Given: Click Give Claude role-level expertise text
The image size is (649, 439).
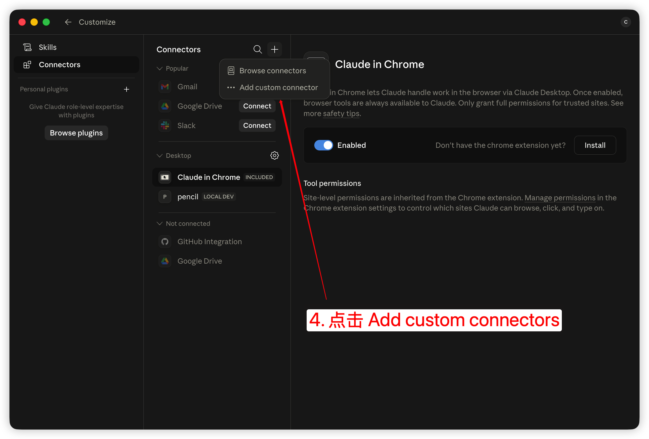Looking at the screenshot, I should click(76, 111).
